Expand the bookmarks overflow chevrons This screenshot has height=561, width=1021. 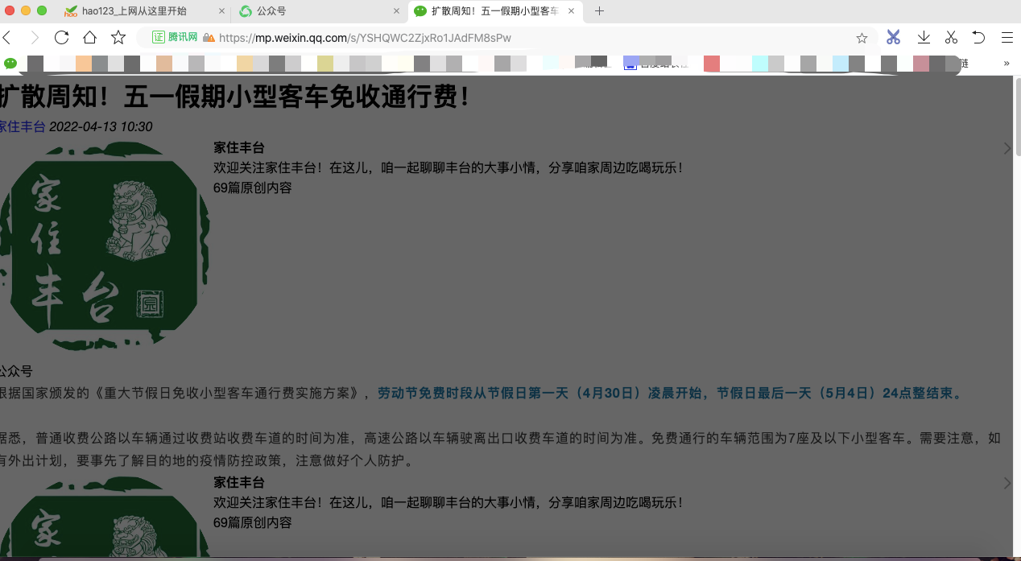(1006, 64)
